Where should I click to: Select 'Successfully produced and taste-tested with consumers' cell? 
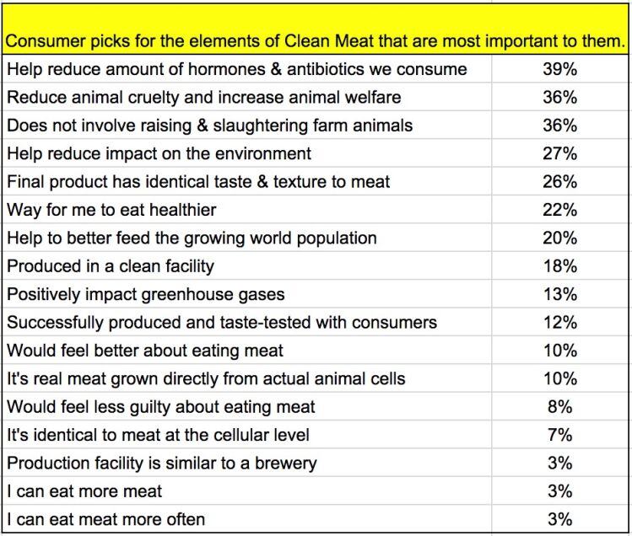pyautogui.click(x=222, y=323)
